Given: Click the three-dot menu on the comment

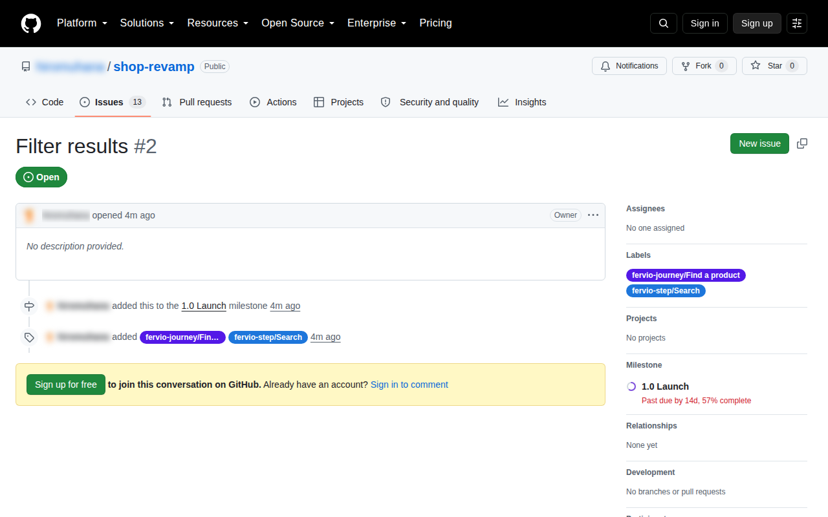Looking at the screenshot, I should click(x=593, y=215).
